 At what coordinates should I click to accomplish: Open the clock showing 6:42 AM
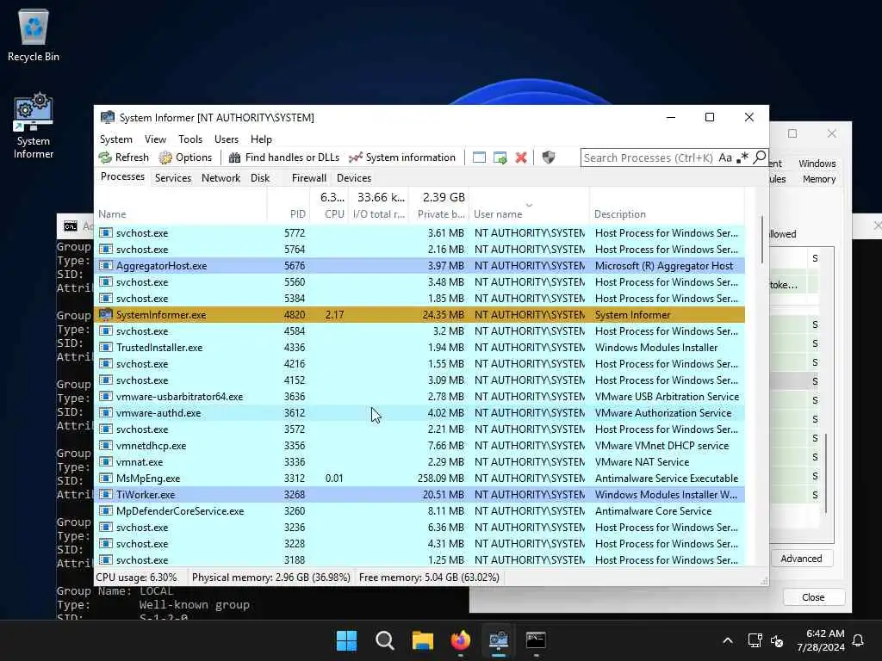click(821, 640)
